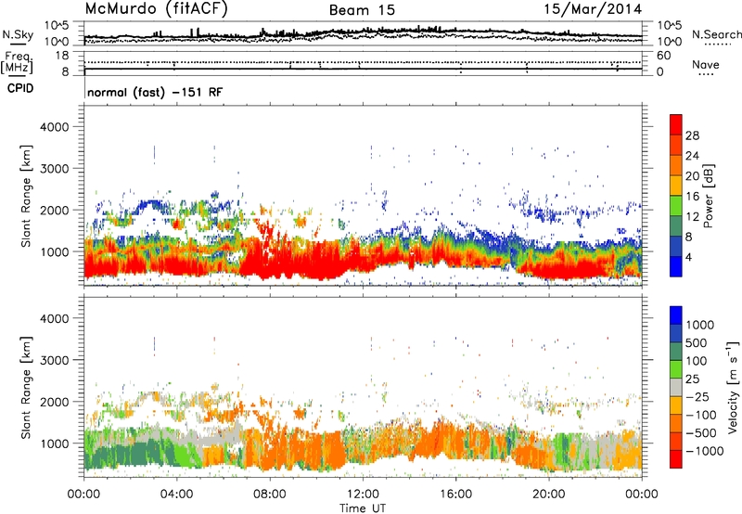Click the -1000 label on Velocity colorbar
This screenshot has height=514, width=742.
(704, 451)
